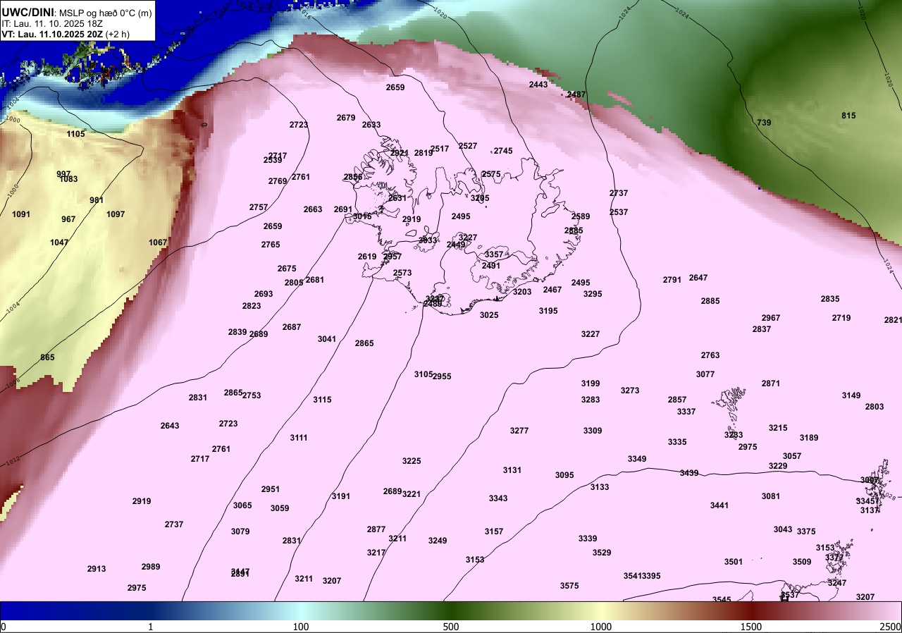Image resolution: width=902 pixels, height=633 pixels.
Task: Click the height value 3357 over Iceland
Action: [494, 254]
